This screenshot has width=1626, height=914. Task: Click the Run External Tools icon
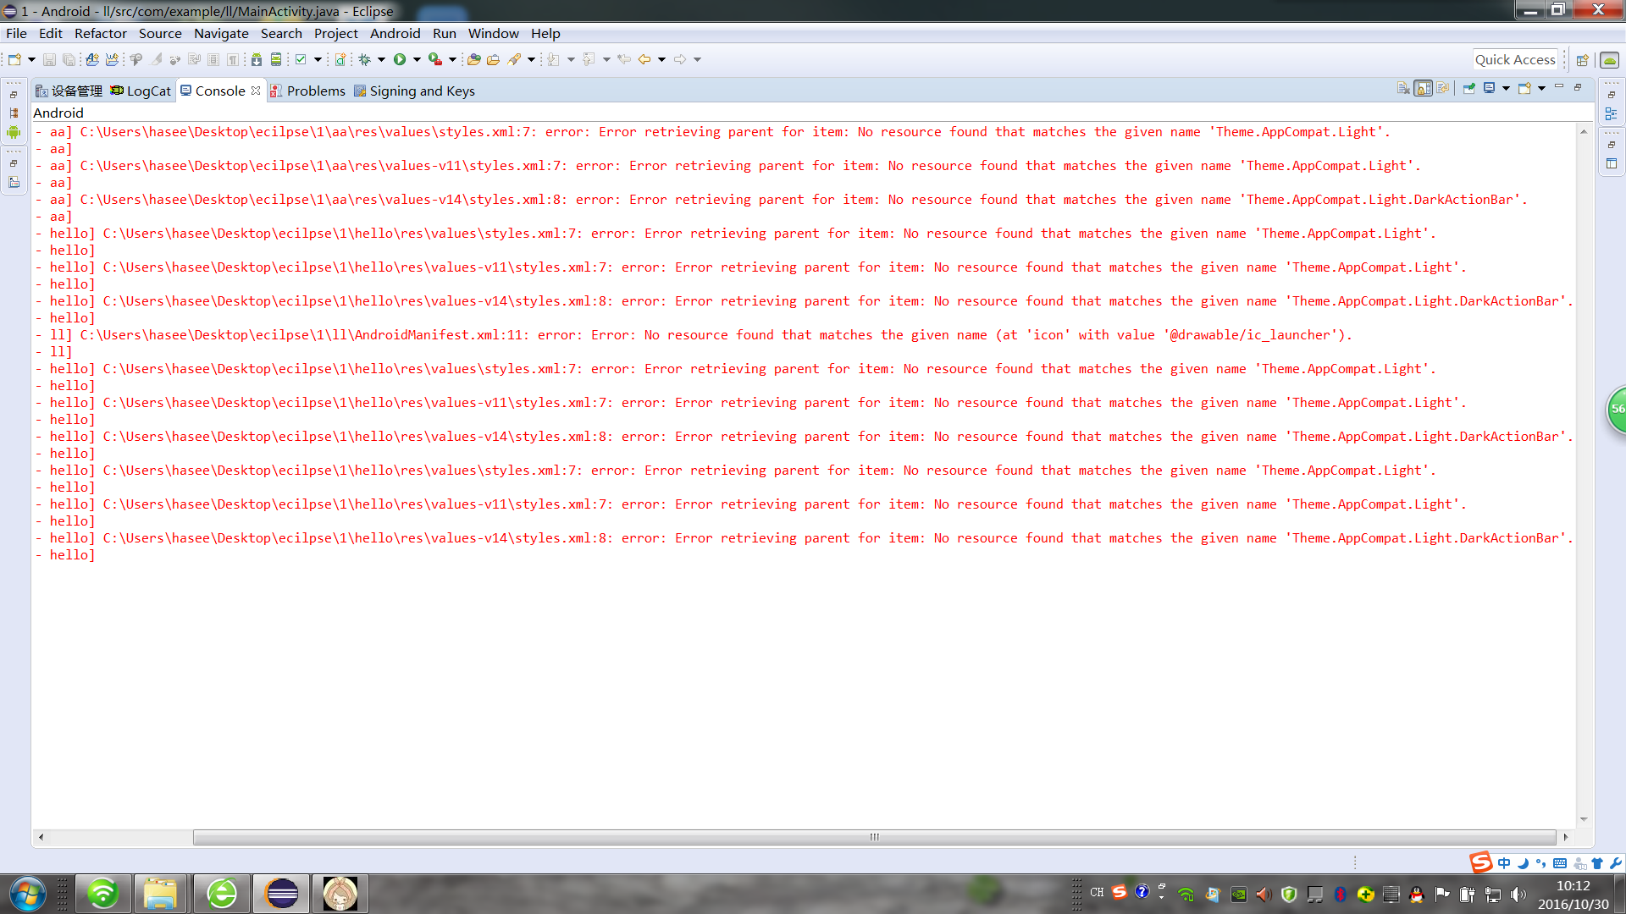point(435,59)
